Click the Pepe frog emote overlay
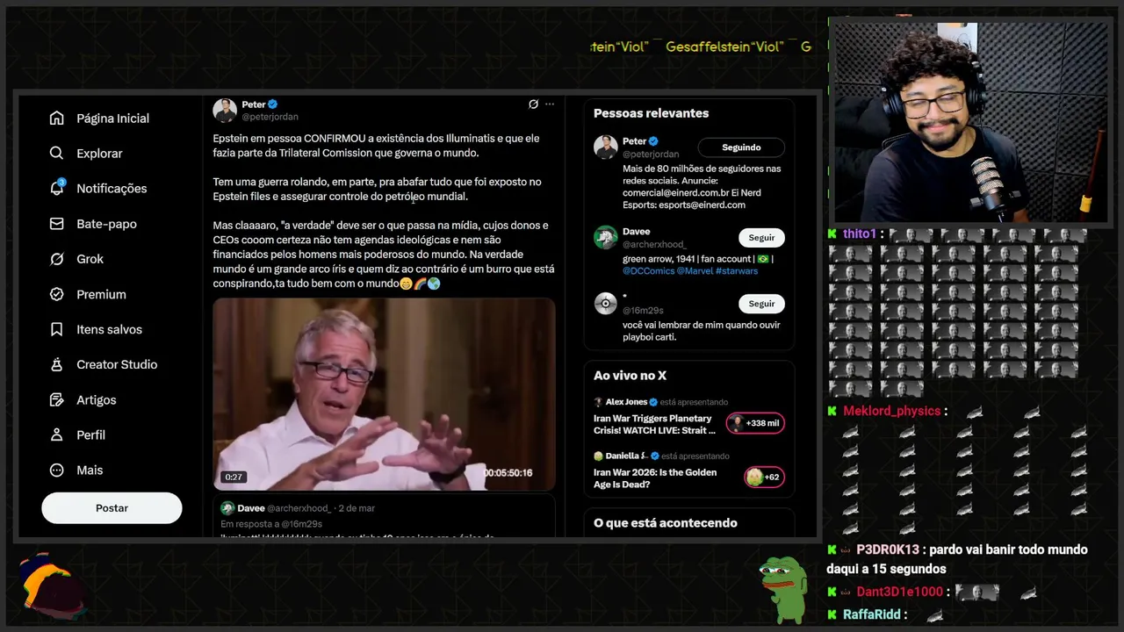 click(x=784, y=590)
